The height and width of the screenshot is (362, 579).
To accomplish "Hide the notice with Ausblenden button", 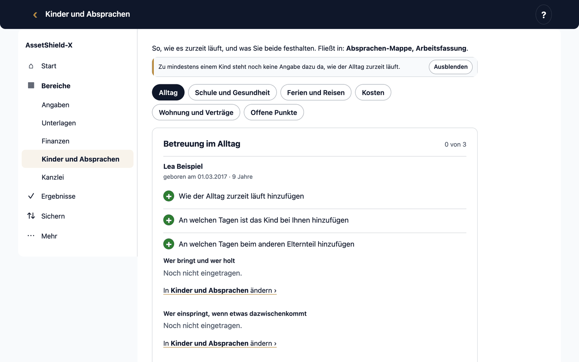I will [x=451, y=67].
